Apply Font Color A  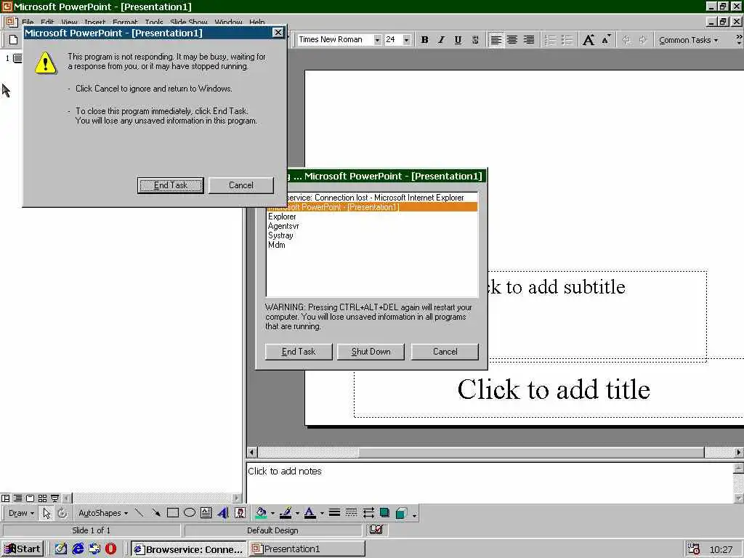tap(310, 513)
